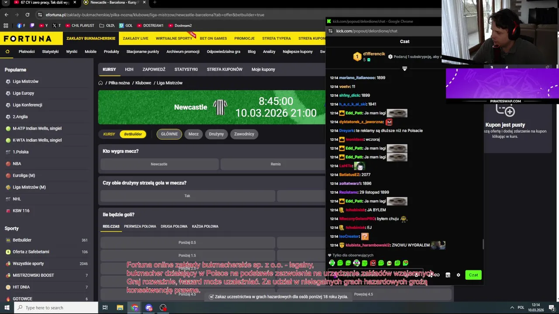Viewport: 559px width, 314px height.
Task: Toggle the Kursy mode pill next to BetBuilder
Action: (x=109, y=134)
